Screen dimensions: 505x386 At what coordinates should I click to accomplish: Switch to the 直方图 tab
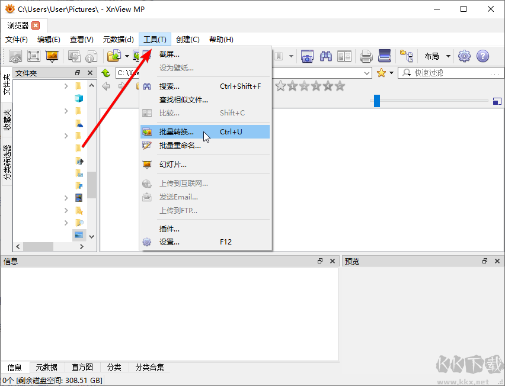coord(82,367)
